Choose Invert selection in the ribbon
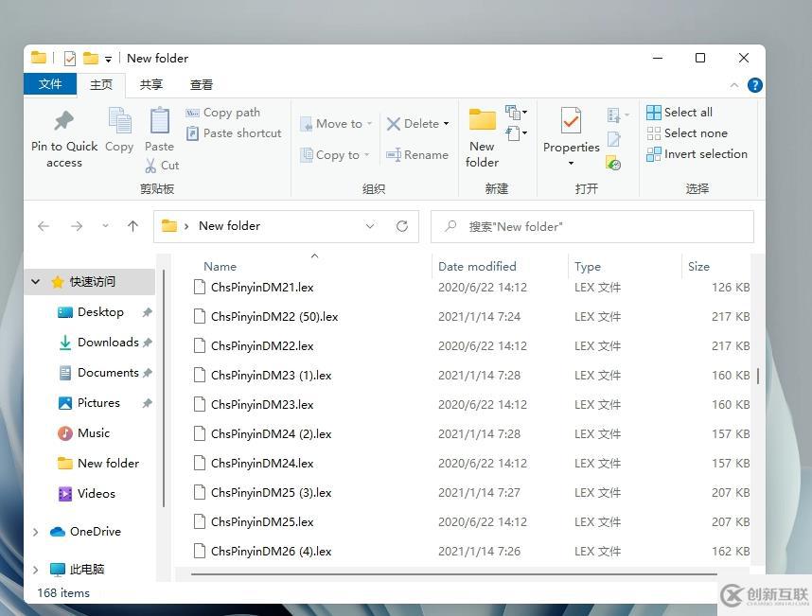 click(x=697, y=153)
